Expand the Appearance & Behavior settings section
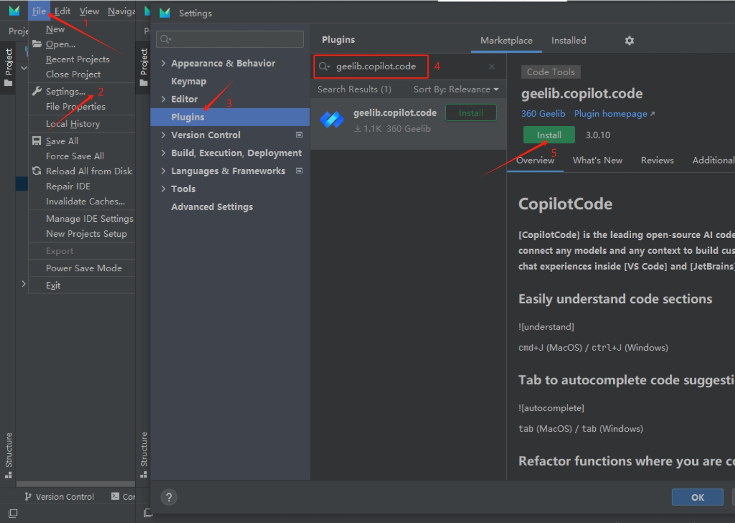 pyautogui.click(x=163, y=63)
